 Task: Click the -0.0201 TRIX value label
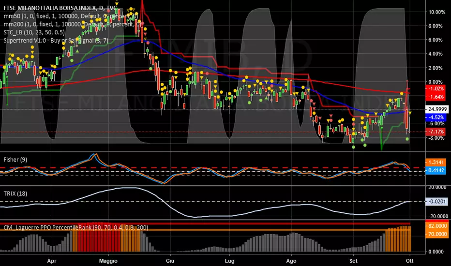pyautogui.click(x=437, y=202)
